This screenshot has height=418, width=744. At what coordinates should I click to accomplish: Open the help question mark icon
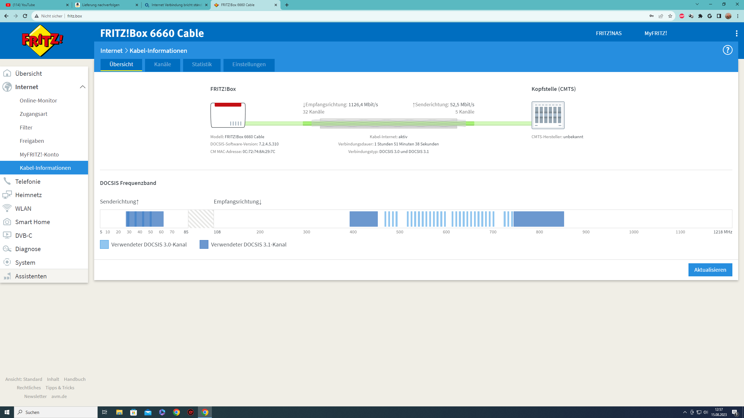tap(727, 50)
